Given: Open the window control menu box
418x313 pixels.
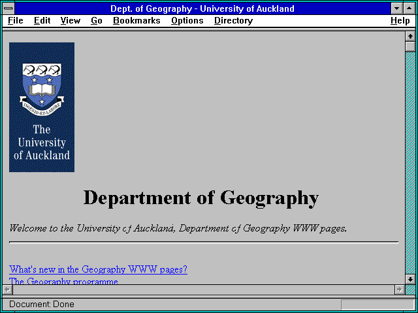Looking at the screenshot, I should [x=8, y=8].
